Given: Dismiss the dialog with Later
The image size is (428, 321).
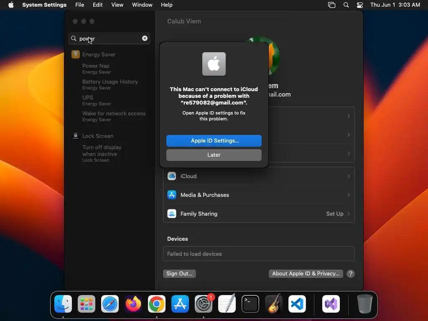Looking at the screenshot, I should tap(214, 155).
